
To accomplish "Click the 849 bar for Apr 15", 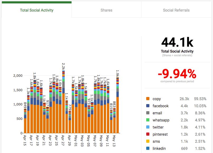I will click(25, 121).
